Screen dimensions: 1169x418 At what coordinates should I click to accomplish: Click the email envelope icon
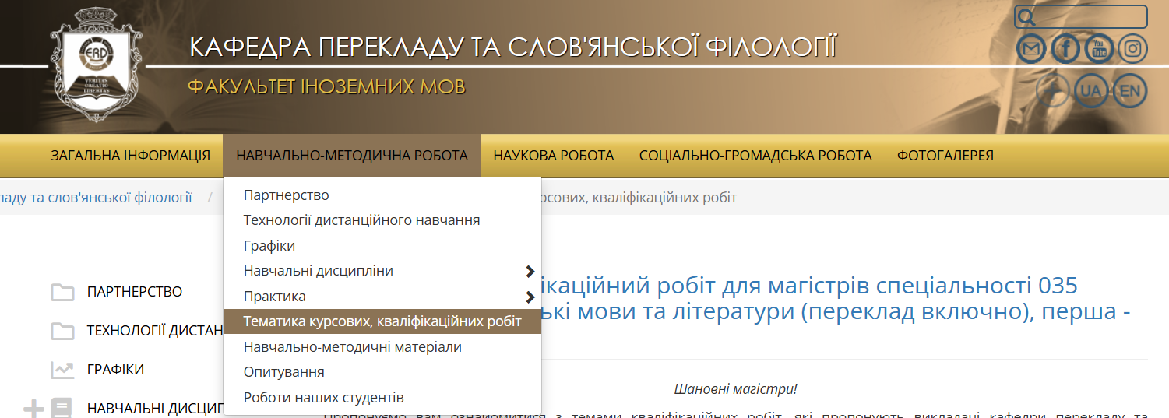coord(1031,50)
